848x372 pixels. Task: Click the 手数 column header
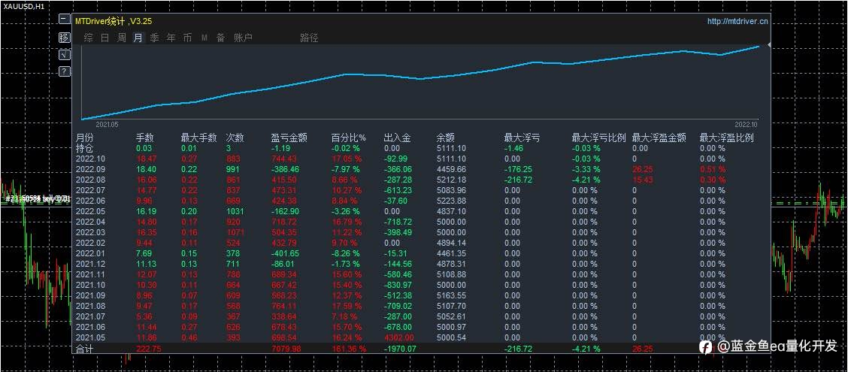pos(145,138)
